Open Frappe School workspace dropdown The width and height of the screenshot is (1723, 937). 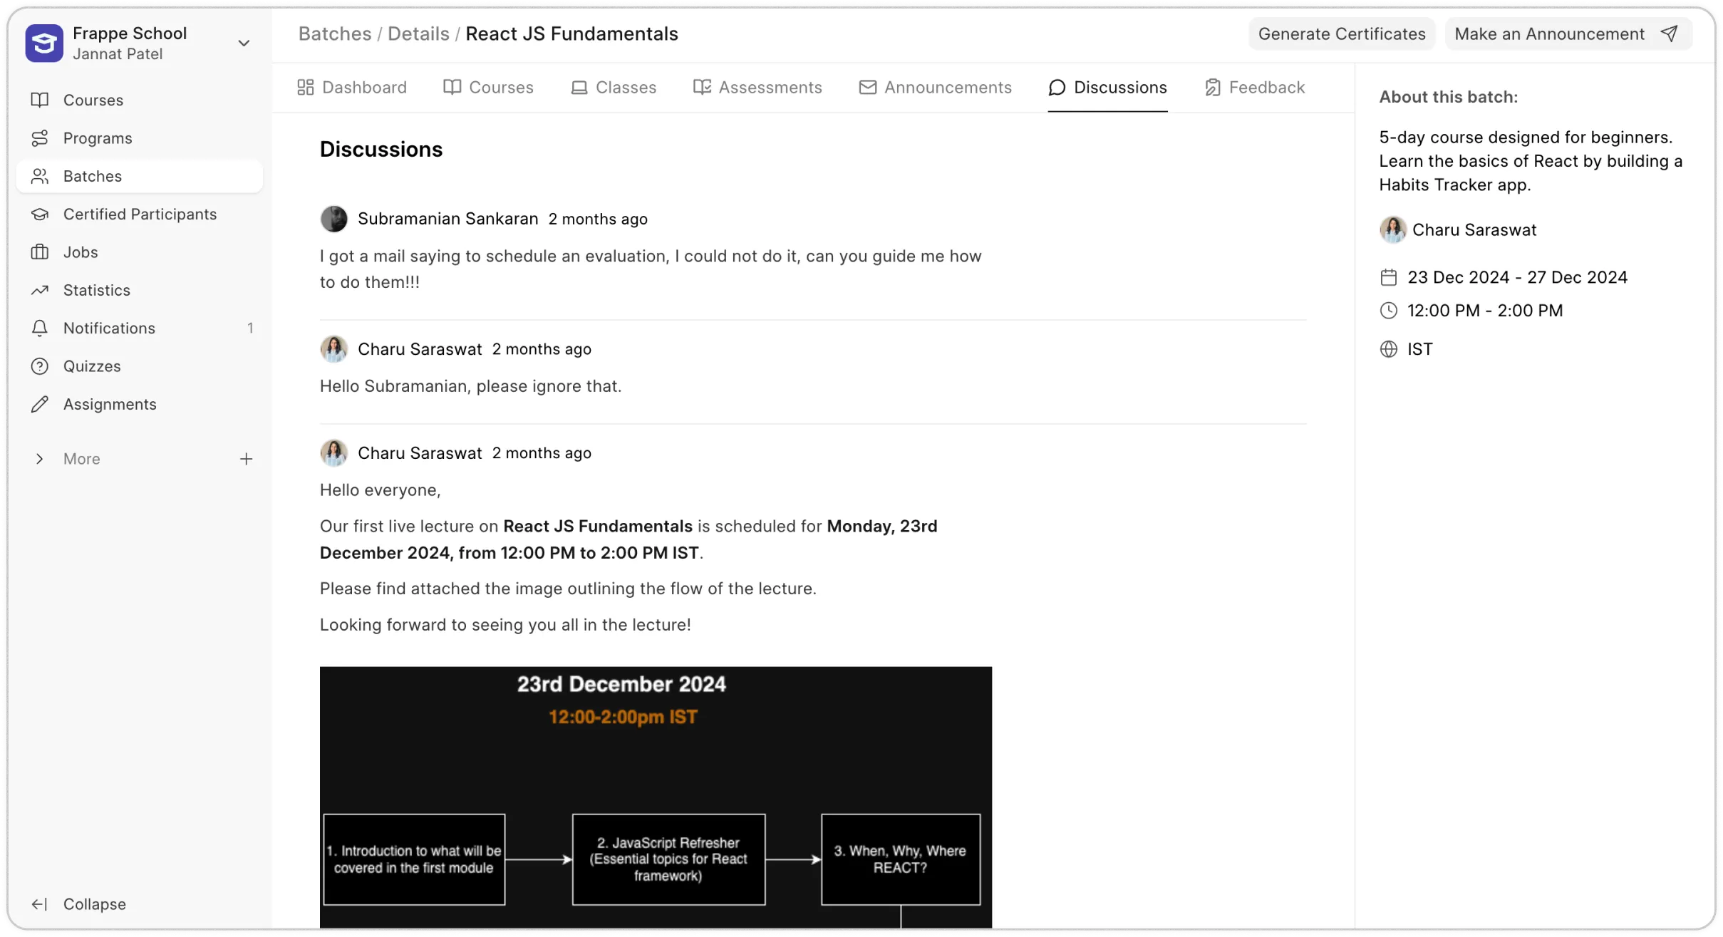click(x=243, y=43)
